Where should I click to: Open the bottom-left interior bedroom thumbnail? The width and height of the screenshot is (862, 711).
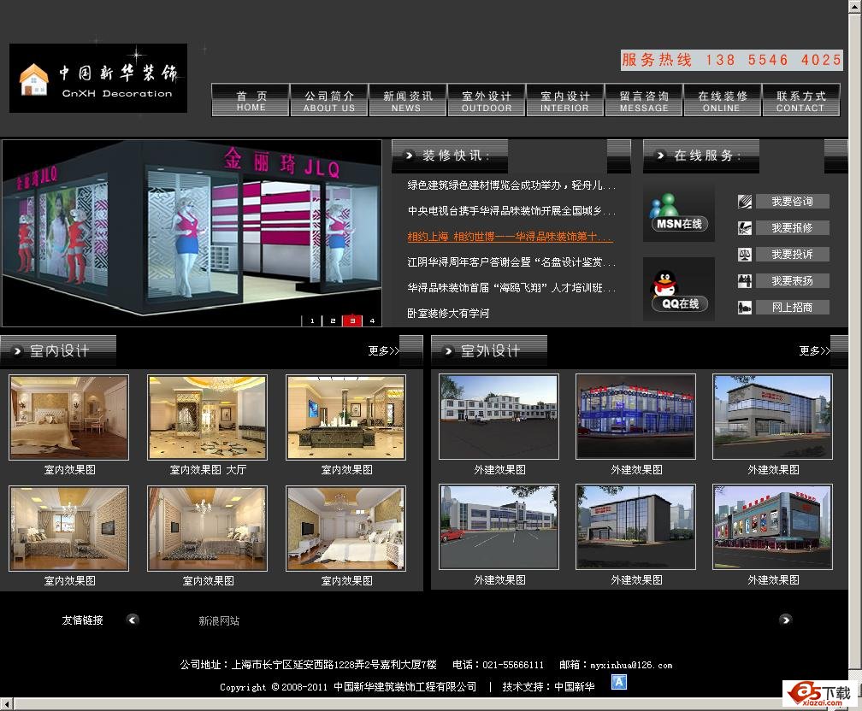coord(68,529)
